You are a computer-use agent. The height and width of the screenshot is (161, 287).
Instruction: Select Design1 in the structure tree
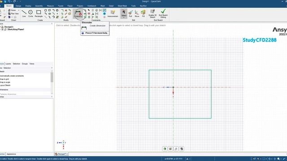click(9, 27)
